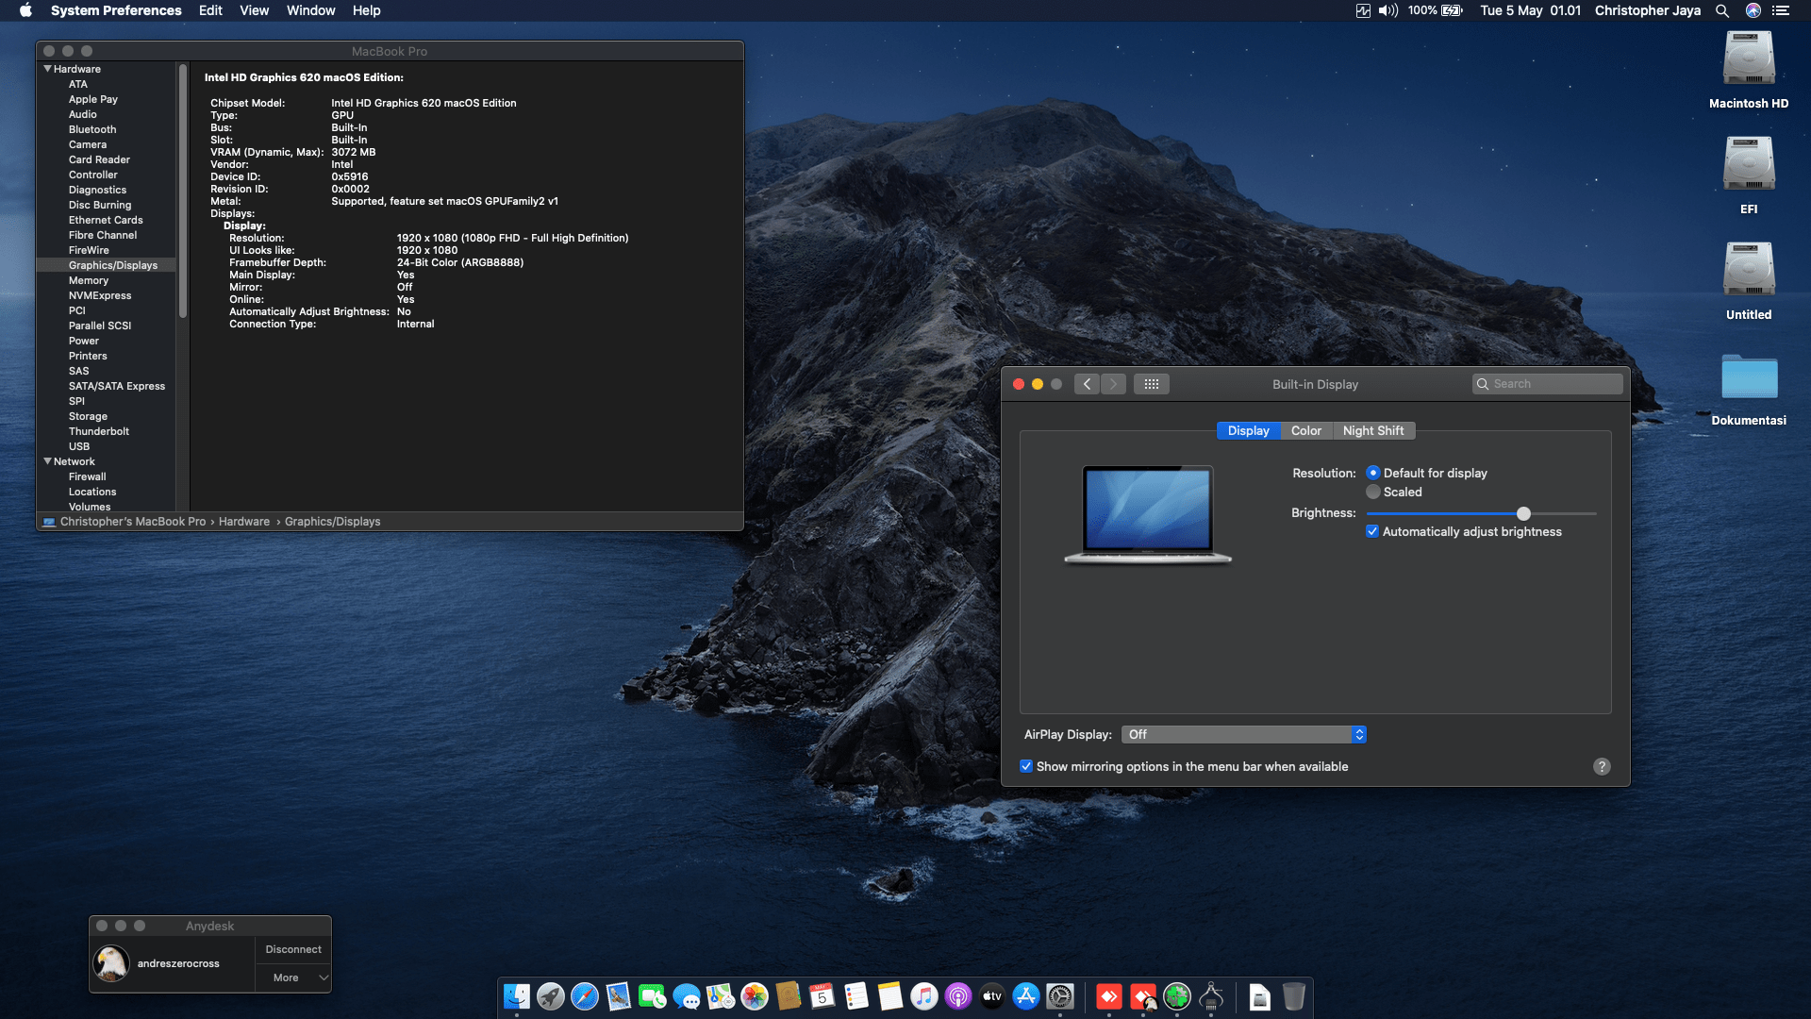The image size is (1811, 1019).
Task: Select Scaled resolution option
Action: (1373, 492)
